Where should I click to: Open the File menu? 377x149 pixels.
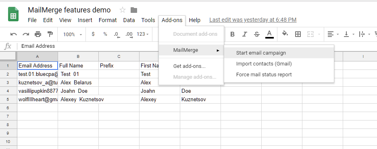point(32,20)
